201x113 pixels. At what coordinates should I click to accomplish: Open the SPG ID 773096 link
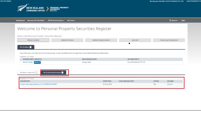tap(28, 62)
